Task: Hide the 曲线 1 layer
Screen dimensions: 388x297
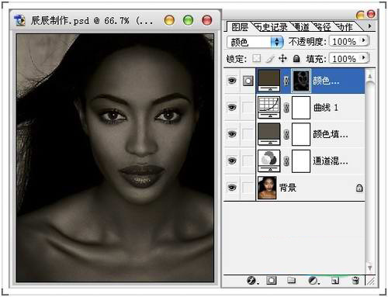Action: point(232,107)
